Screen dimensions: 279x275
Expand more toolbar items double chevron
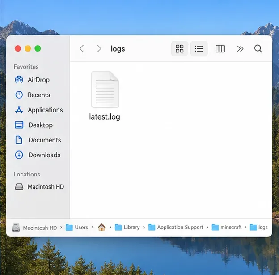240,48
